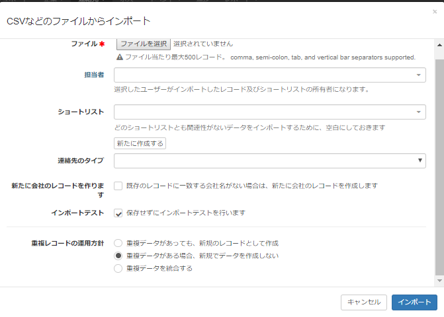Enable the 新たに会社のレコードを作ります checkbox
This screenshot has width=444, height=317.
[x=118, y=186]
